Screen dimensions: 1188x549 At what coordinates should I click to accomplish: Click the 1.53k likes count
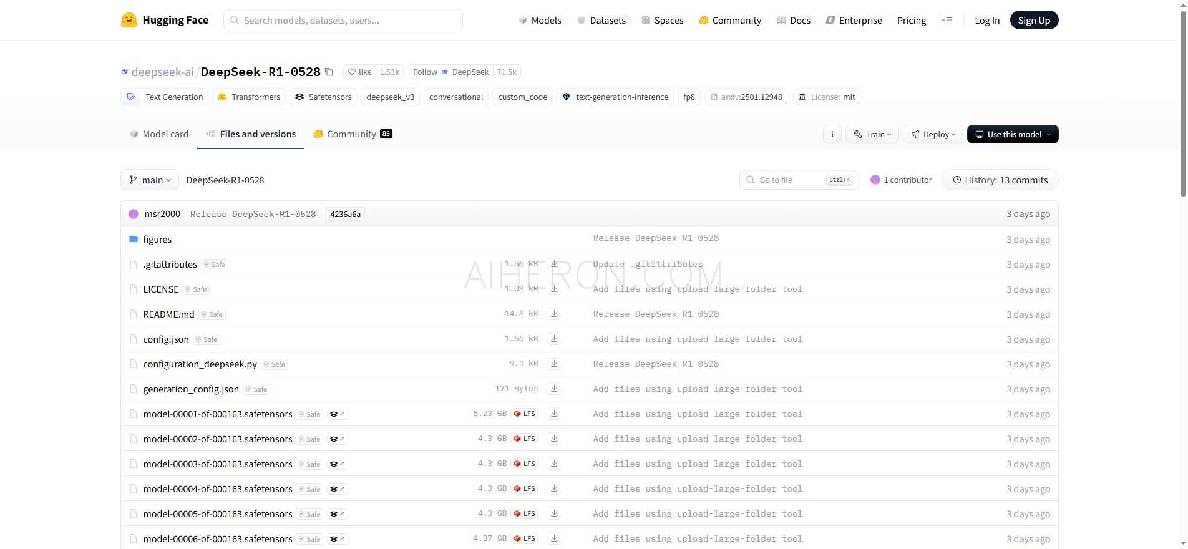[390, 72]
